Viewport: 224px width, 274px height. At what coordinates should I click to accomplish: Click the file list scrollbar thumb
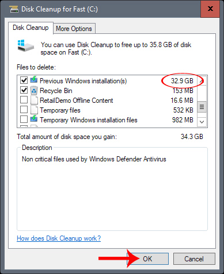[x=202, y=107]
